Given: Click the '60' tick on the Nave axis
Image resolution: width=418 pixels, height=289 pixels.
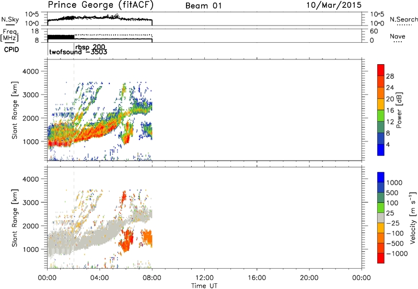Looking at the screenshot, I should pyautogui.click(x=374, y=31).
